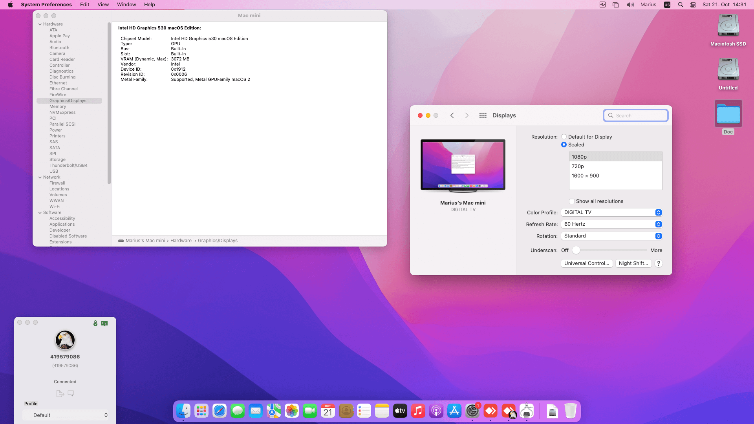Open Night Shift settings
754x424 pixels.
(x=633, y=263)
